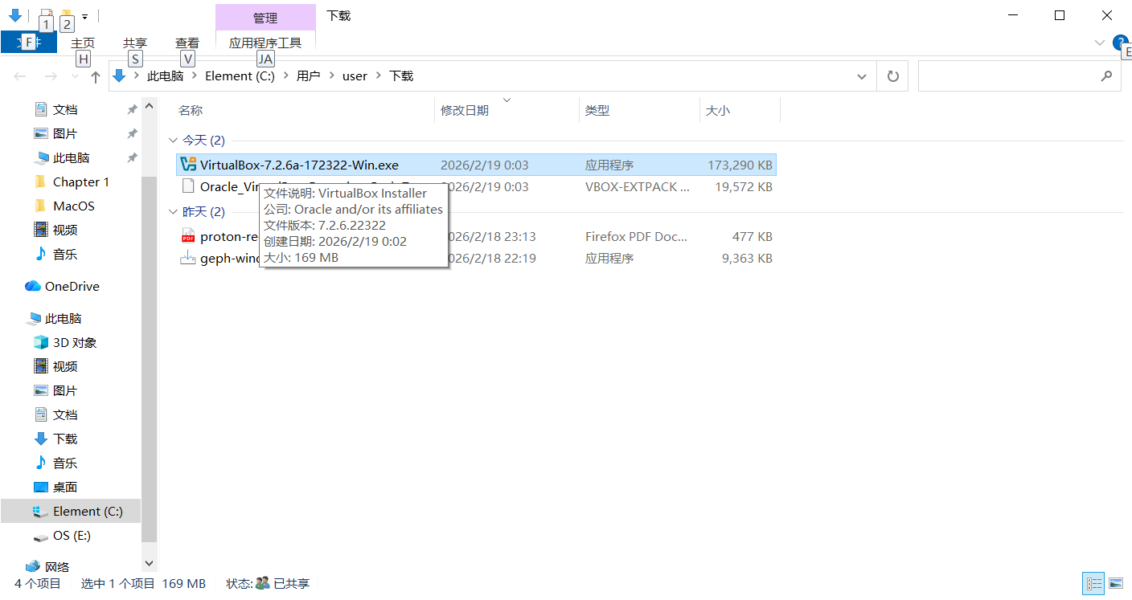
Task: Open the 共享 ribbon tab
Action: pos(135,43)
